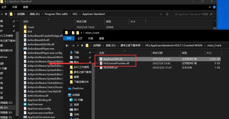229x119 pixels.
Task: Open quick access toolbar dropdown in nGen_Crack
Action: (x=81, y=33)
